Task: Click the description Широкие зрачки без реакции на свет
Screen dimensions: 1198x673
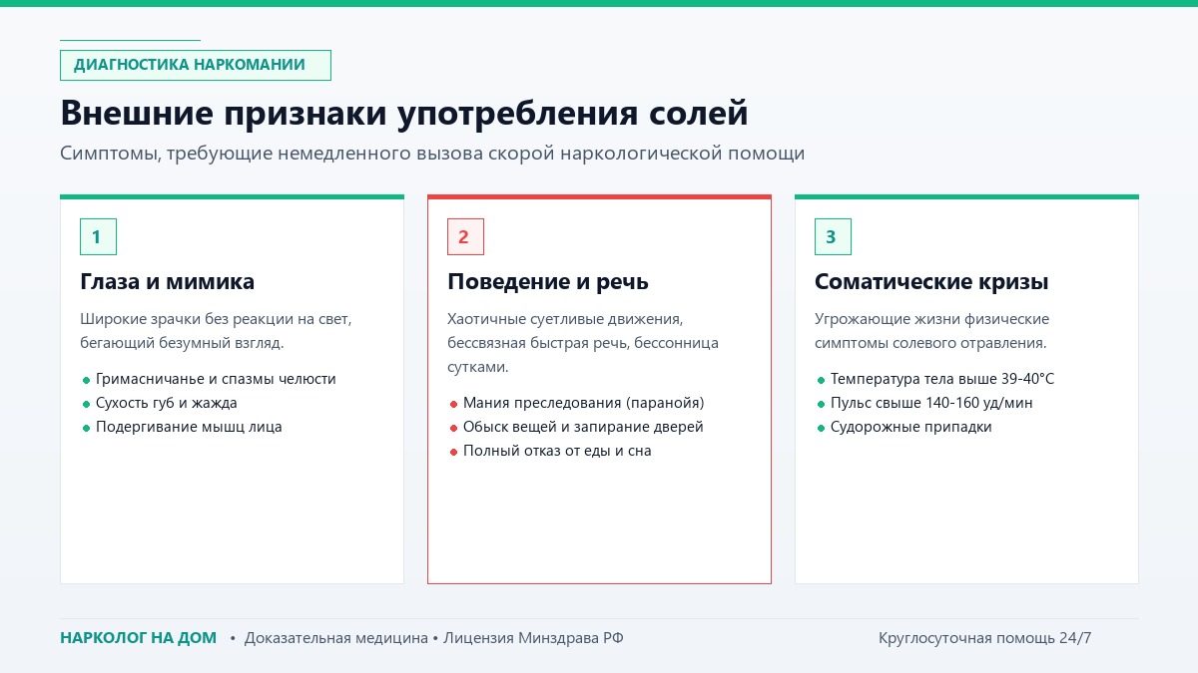Action: pos(216,331)
